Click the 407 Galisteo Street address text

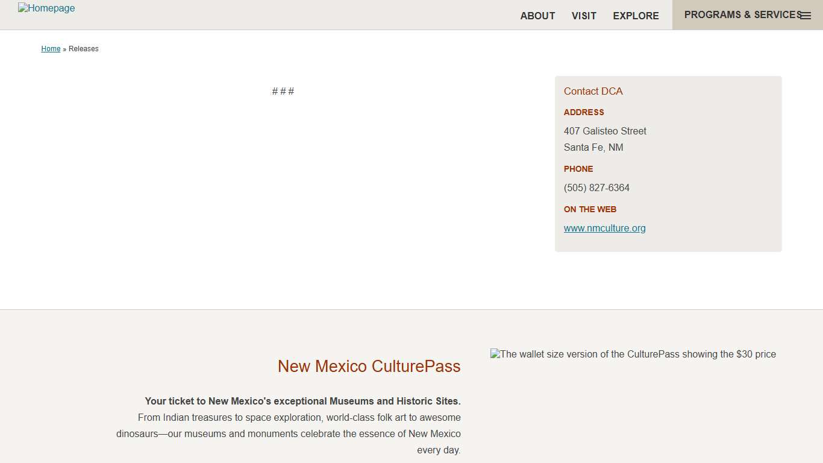click(x=605, y=131)
